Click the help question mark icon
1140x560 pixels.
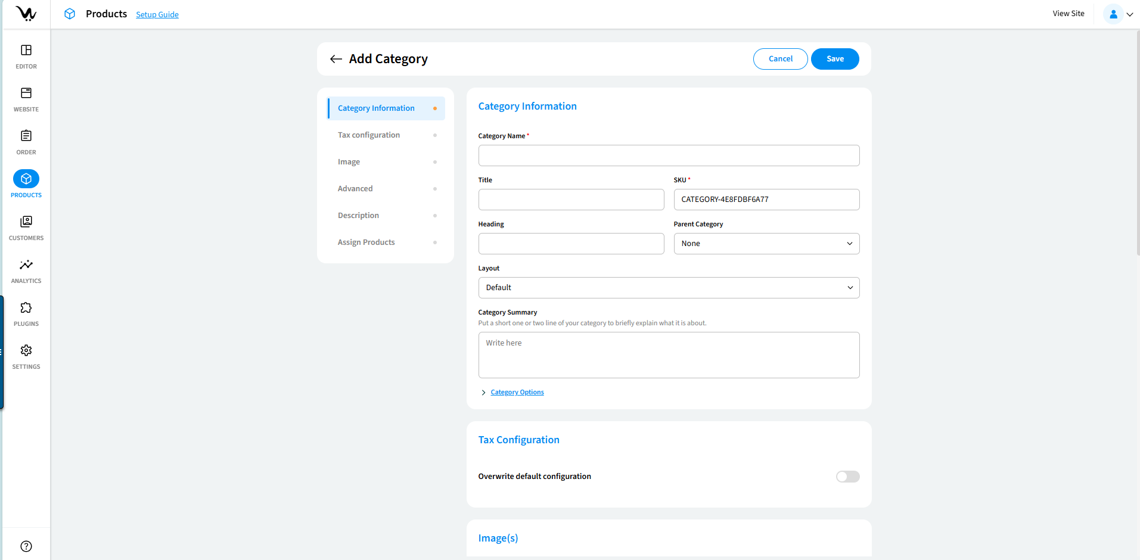tap(26, 546)
